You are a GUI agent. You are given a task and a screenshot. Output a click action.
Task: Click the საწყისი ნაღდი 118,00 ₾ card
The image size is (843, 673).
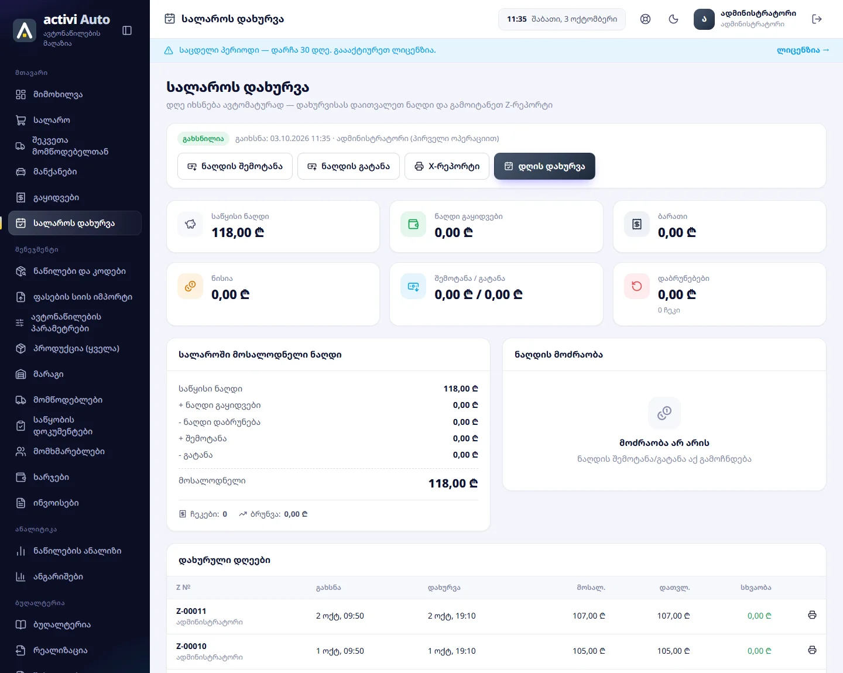point(273,226)
